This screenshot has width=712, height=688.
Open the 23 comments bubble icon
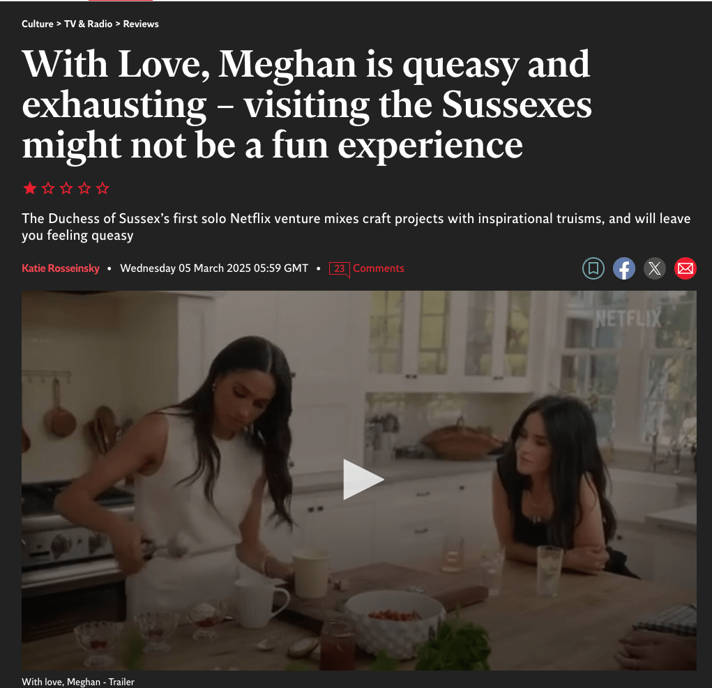339,269
